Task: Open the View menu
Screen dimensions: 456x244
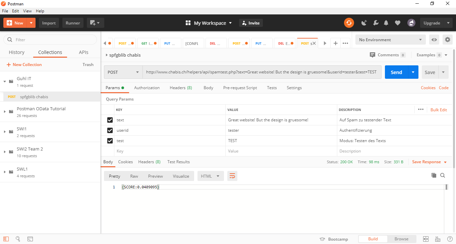Action: coord(27,11)
